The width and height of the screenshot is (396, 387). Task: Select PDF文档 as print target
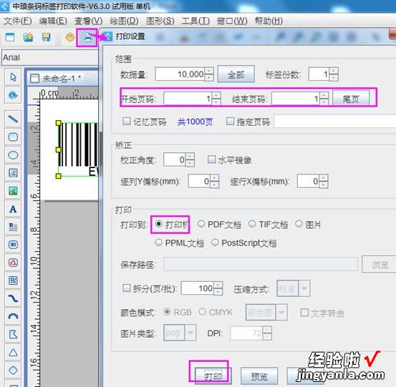pyautogui.click(x=201, y=224)
